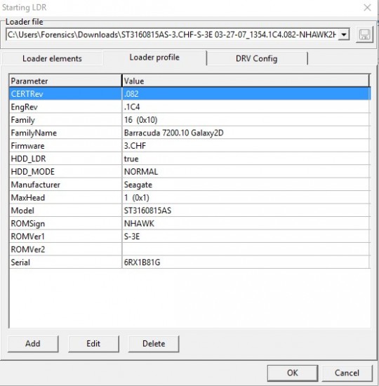Edit the selected parameter

93,344
